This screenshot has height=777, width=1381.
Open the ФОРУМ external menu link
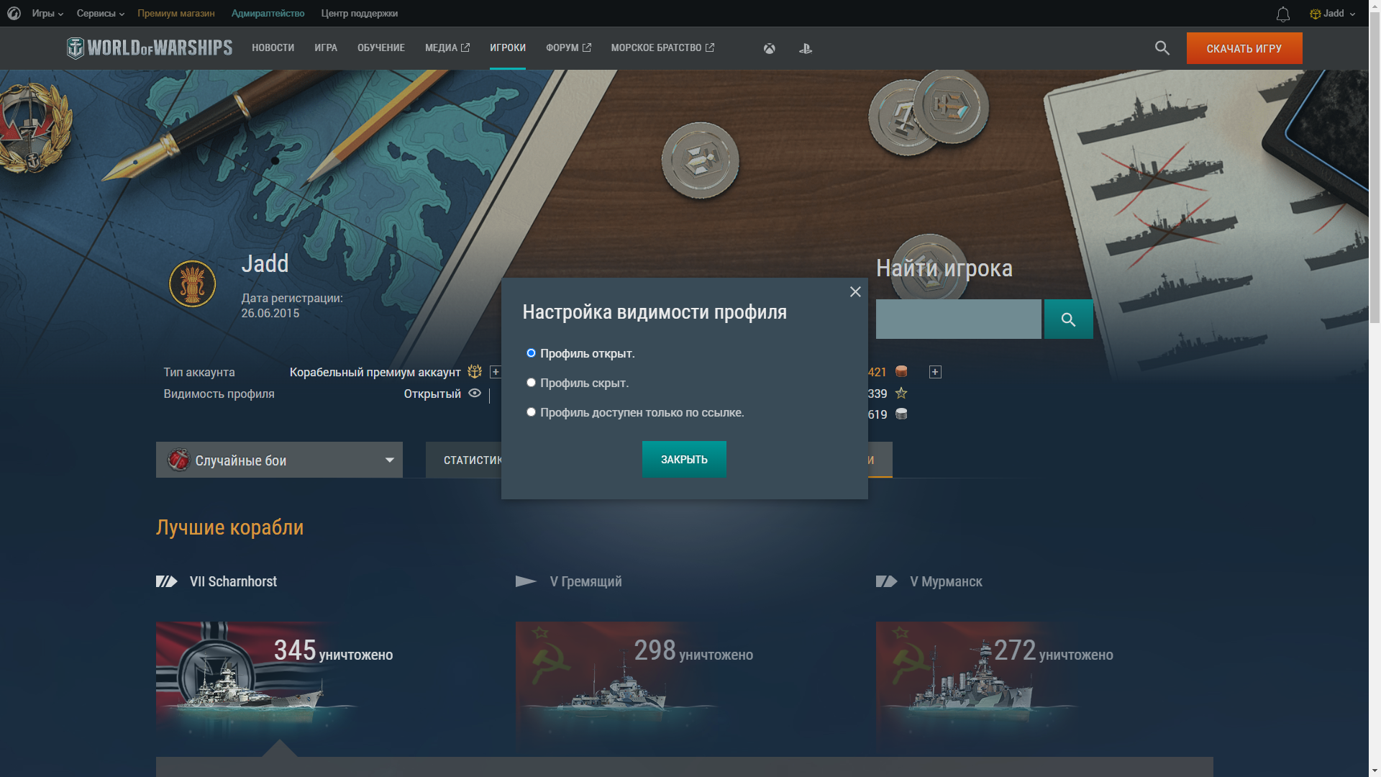point(568,47)
